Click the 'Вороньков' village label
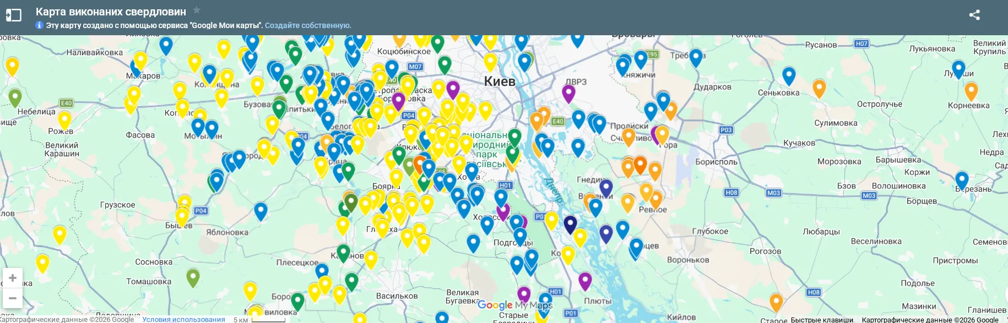This screenshot has height=323, width=1008. (x=688, y=260)
